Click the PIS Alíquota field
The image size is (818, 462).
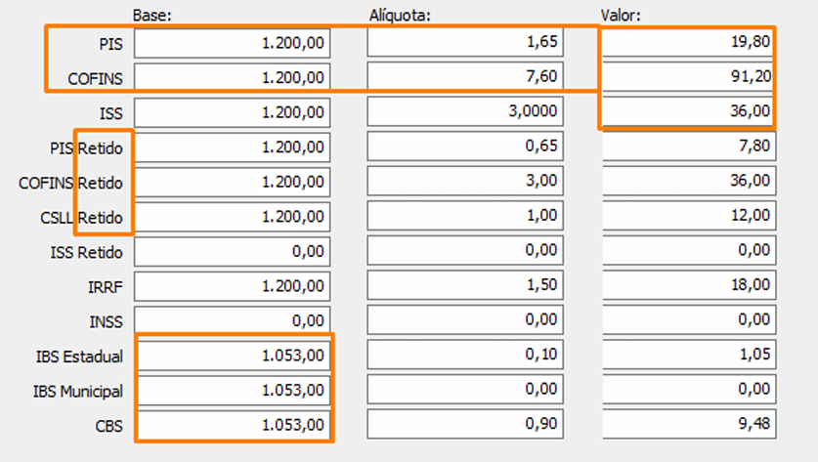coord(465,43)
